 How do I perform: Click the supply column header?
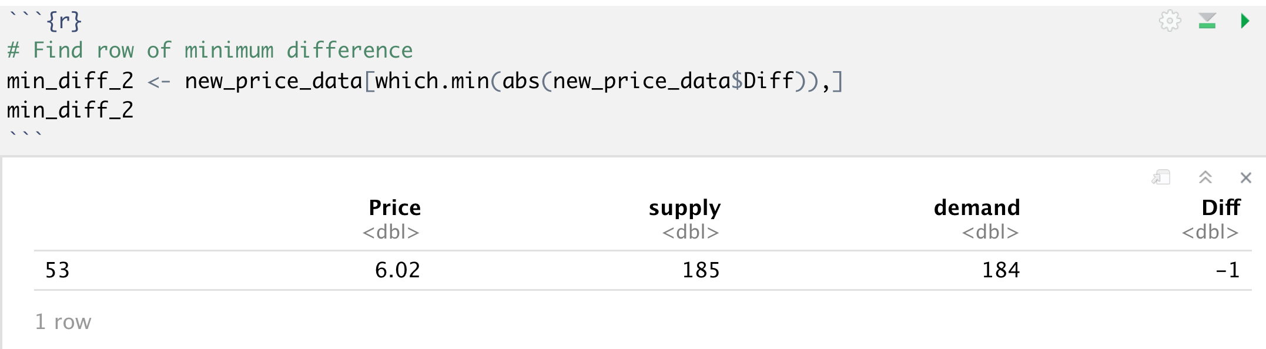point(684,208)
